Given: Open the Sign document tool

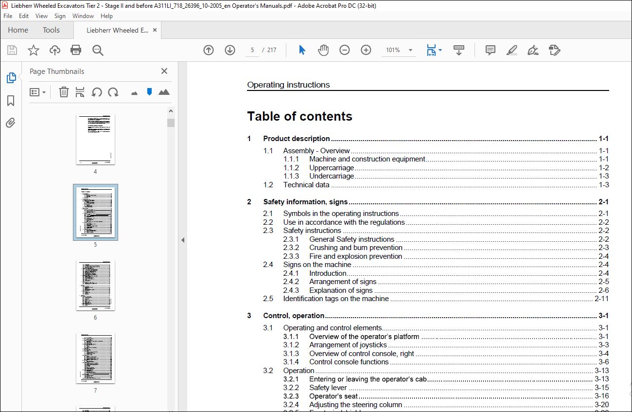Looking at the screenshot, I should pos(533,50).
